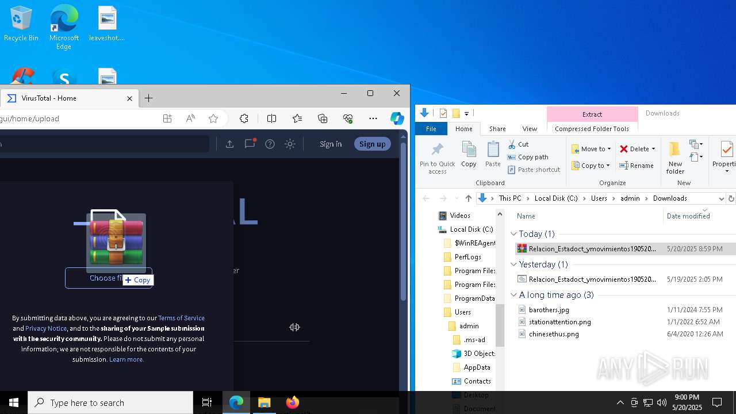Open Task View on the taskbar
The height and width of the screenshot is (414, 736).
(x=207, y=402)
